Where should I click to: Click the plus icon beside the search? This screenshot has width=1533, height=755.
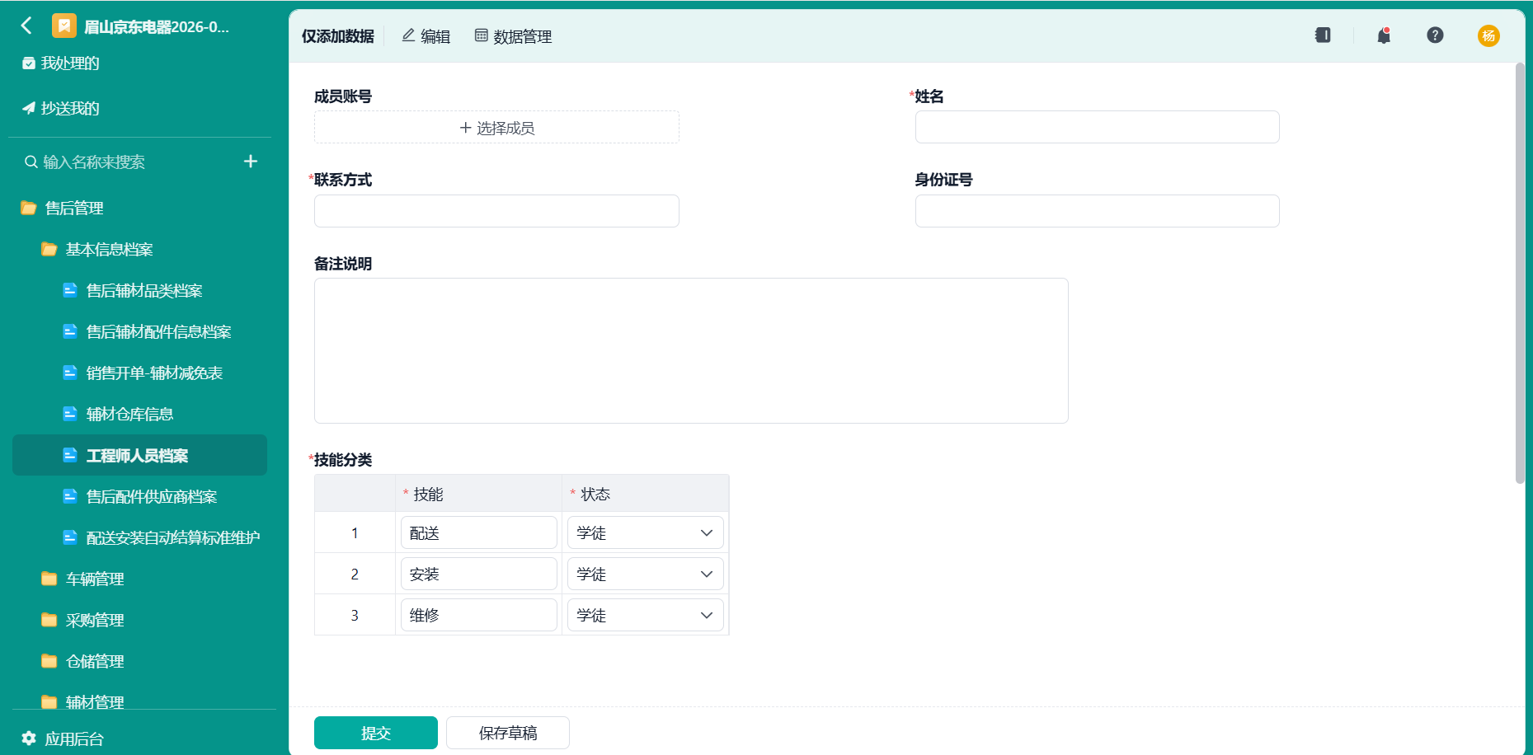[x=251, y=162]
